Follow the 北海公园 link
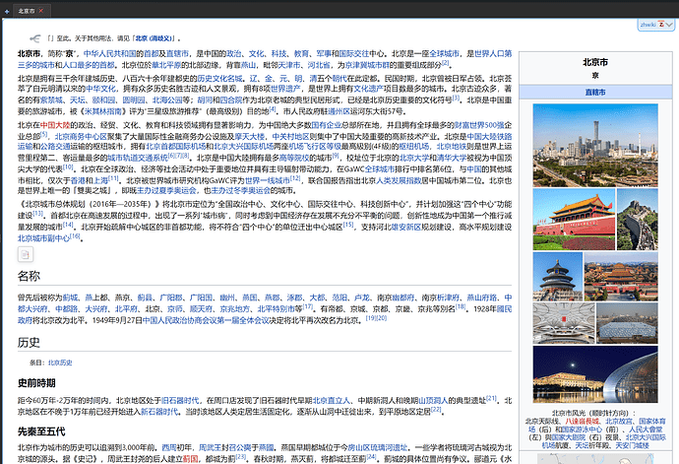This screenshot has height=464, width=679. click(x=167, y=99)
